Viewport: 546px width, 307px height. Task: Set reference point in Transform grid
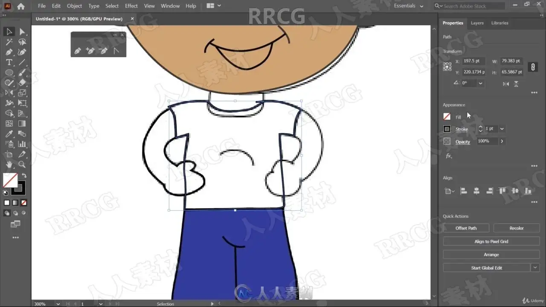coord(447,67)
